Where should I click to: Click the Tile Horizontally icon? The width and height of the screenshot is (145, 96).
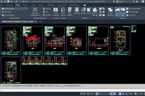127,9
